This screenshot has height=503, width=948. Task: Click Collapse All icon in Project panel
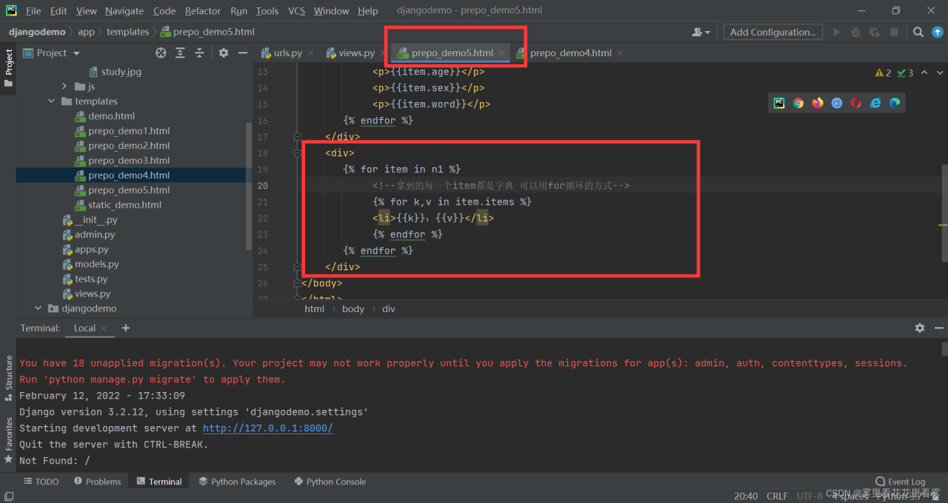point(199,53)
